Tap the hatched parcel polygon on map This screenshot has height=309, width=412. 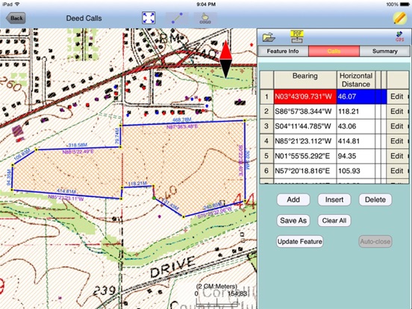(x=184, y=157)
